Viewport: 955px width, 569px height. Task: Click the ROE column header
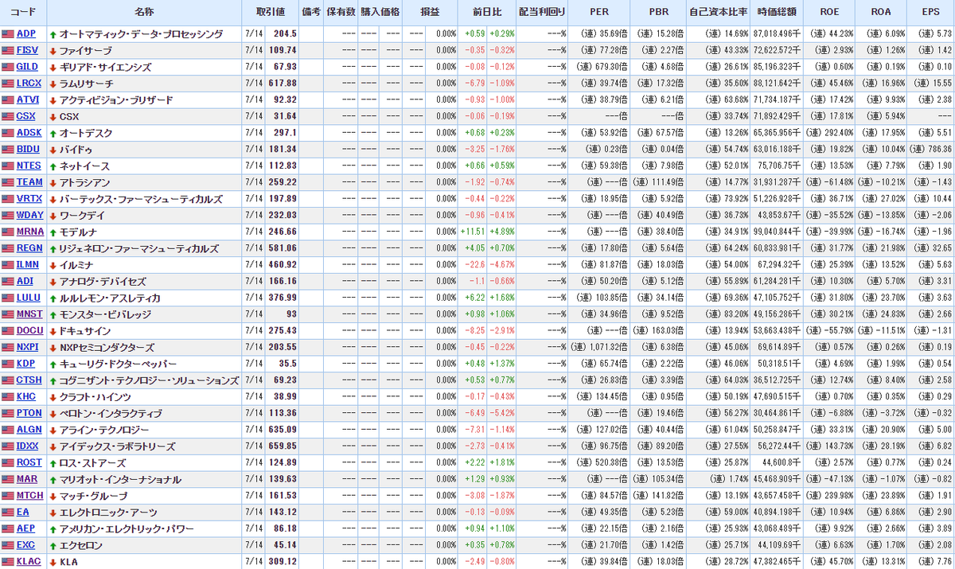[828, 13]
